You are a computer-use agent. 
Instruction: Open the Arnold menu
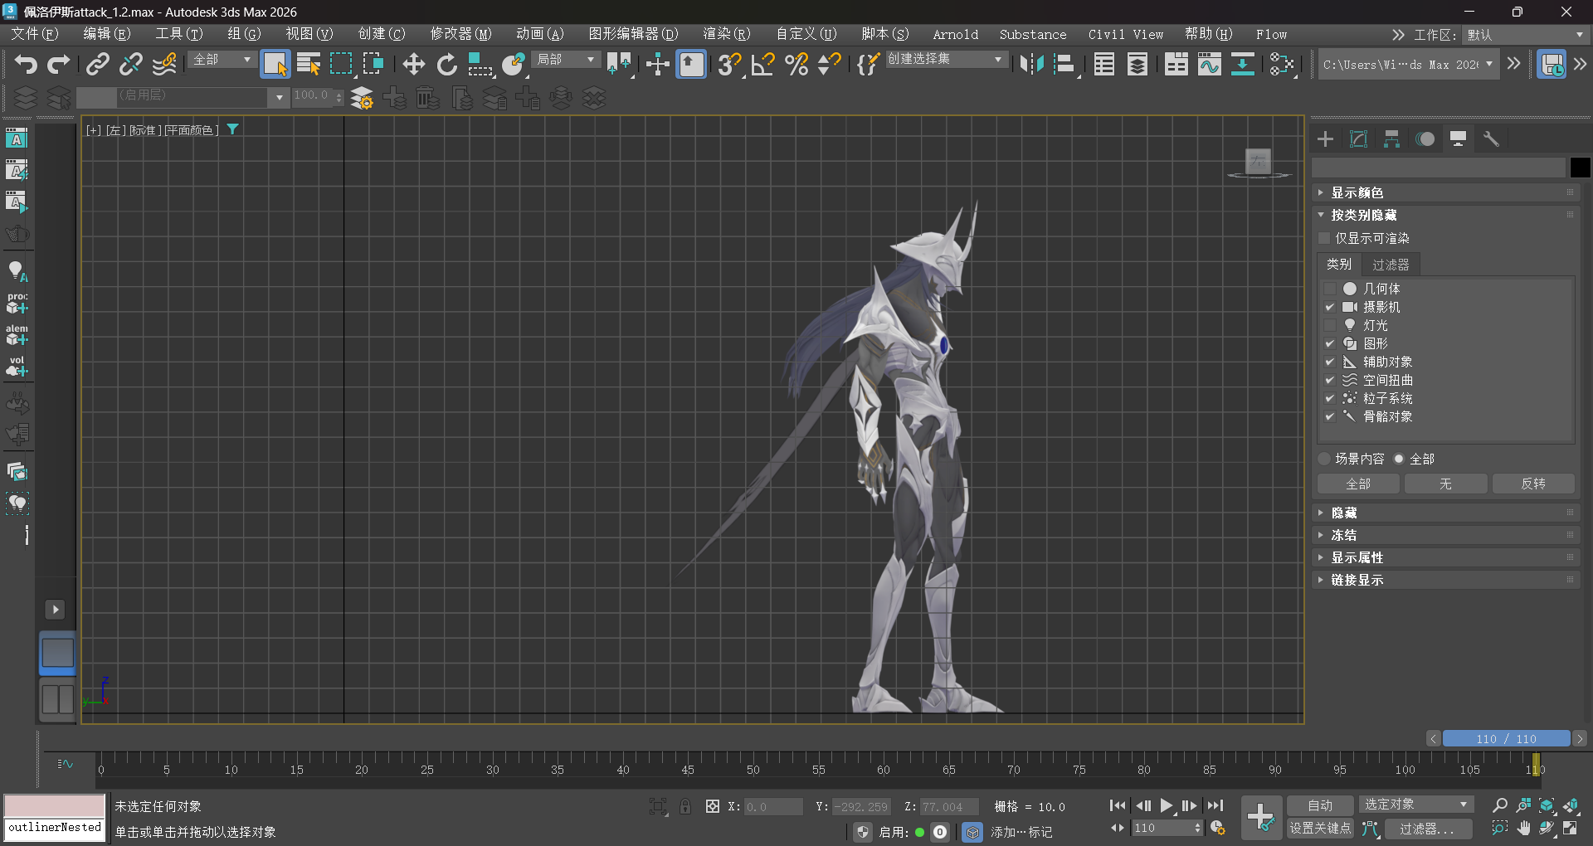(955, 34)
